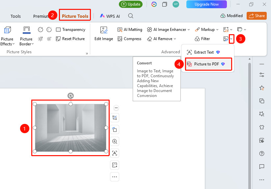Click the Crop icon beside image
This screenshot has height=189, width=271.
[x=115, y=118]
